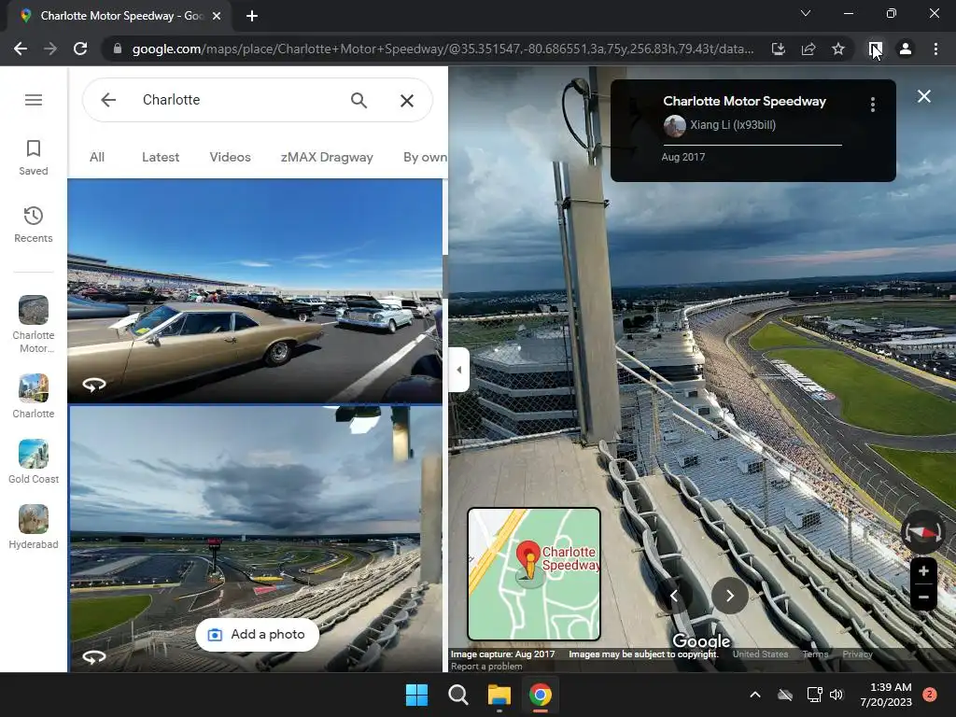Clear the Charlotte search box

coord(407,100)
